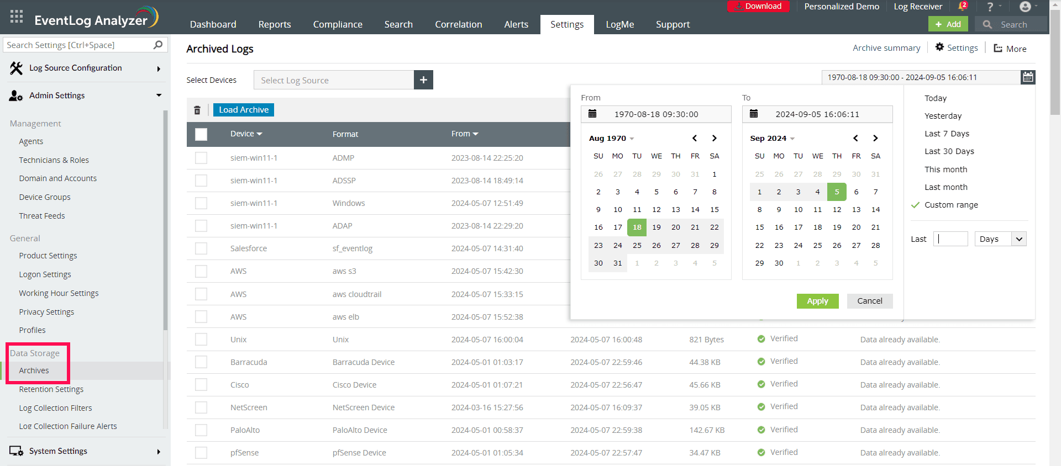This screenshot has height=466, width=1061.
Task: Check the box for siem-win11-1 ADMP row
Action: [201, 158]
